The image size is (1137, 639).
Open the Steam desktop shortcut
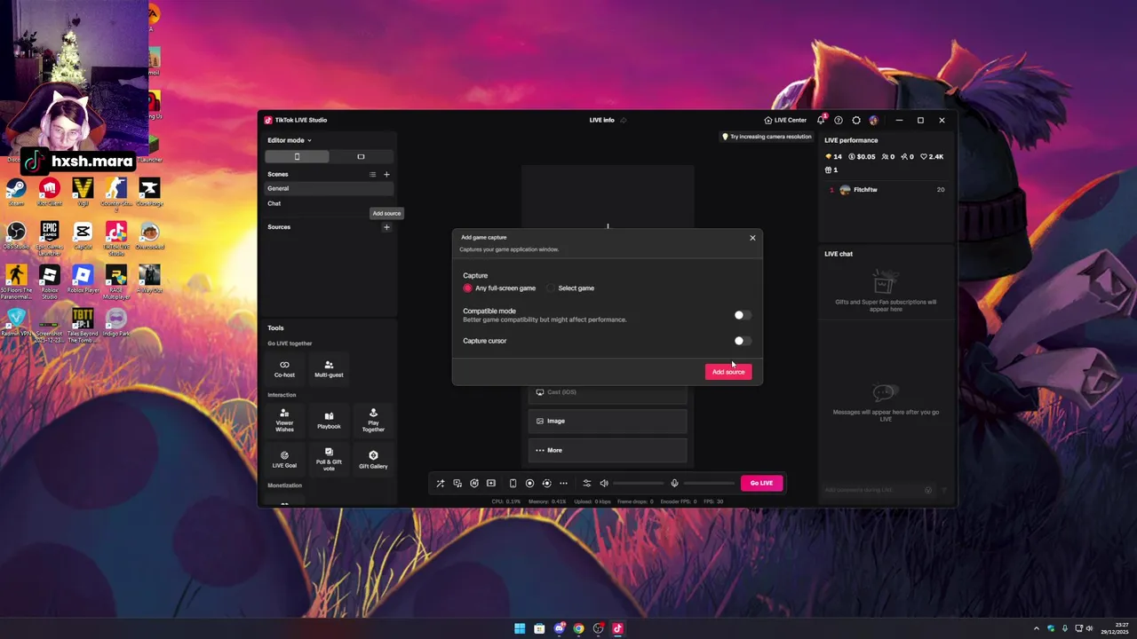(16, 192)
